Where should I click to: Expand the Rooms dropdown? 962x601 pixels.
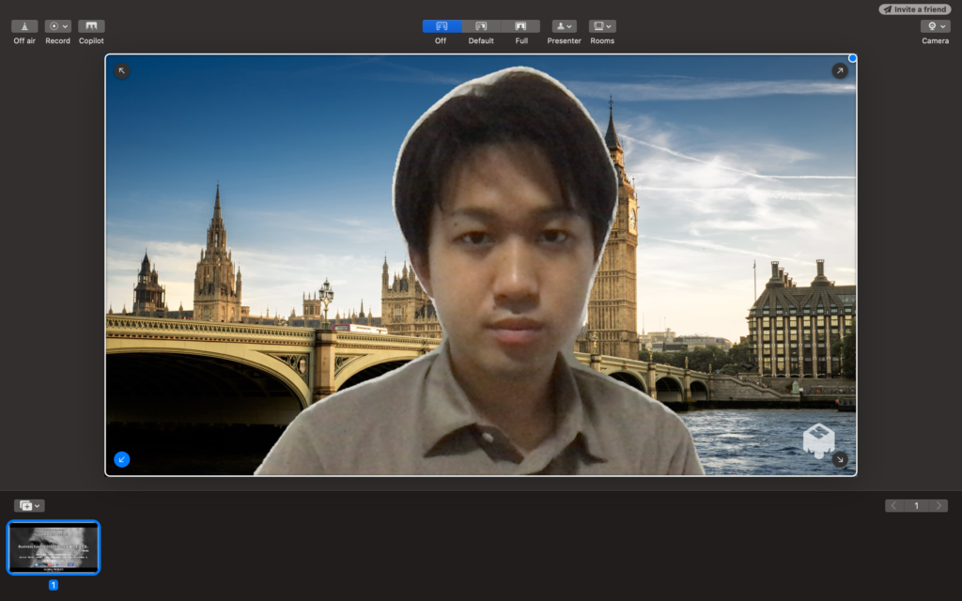click(x=602, y=26)
